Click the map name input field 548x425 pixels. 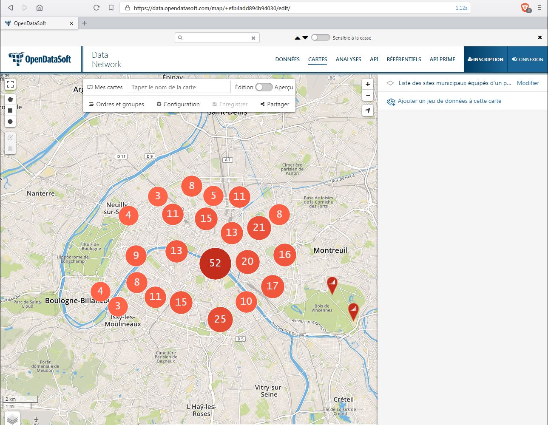click(179, 87)
